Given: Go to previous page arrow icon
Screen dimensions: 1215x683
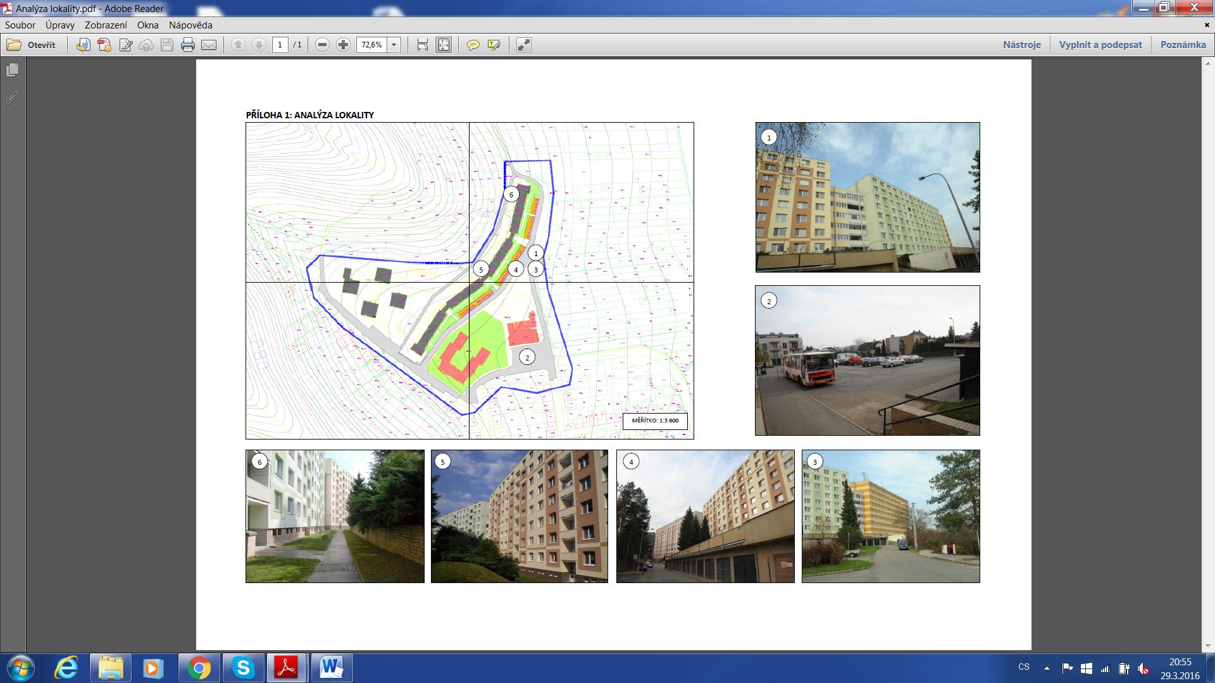Looking at the screenshot, I should [x=238, y=45].
